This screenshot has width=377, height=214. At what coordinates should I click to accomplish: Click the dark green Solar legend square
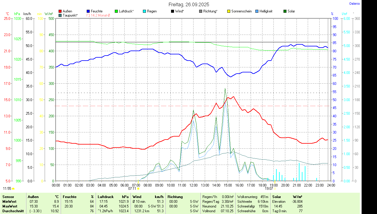(x=285, y=11)
